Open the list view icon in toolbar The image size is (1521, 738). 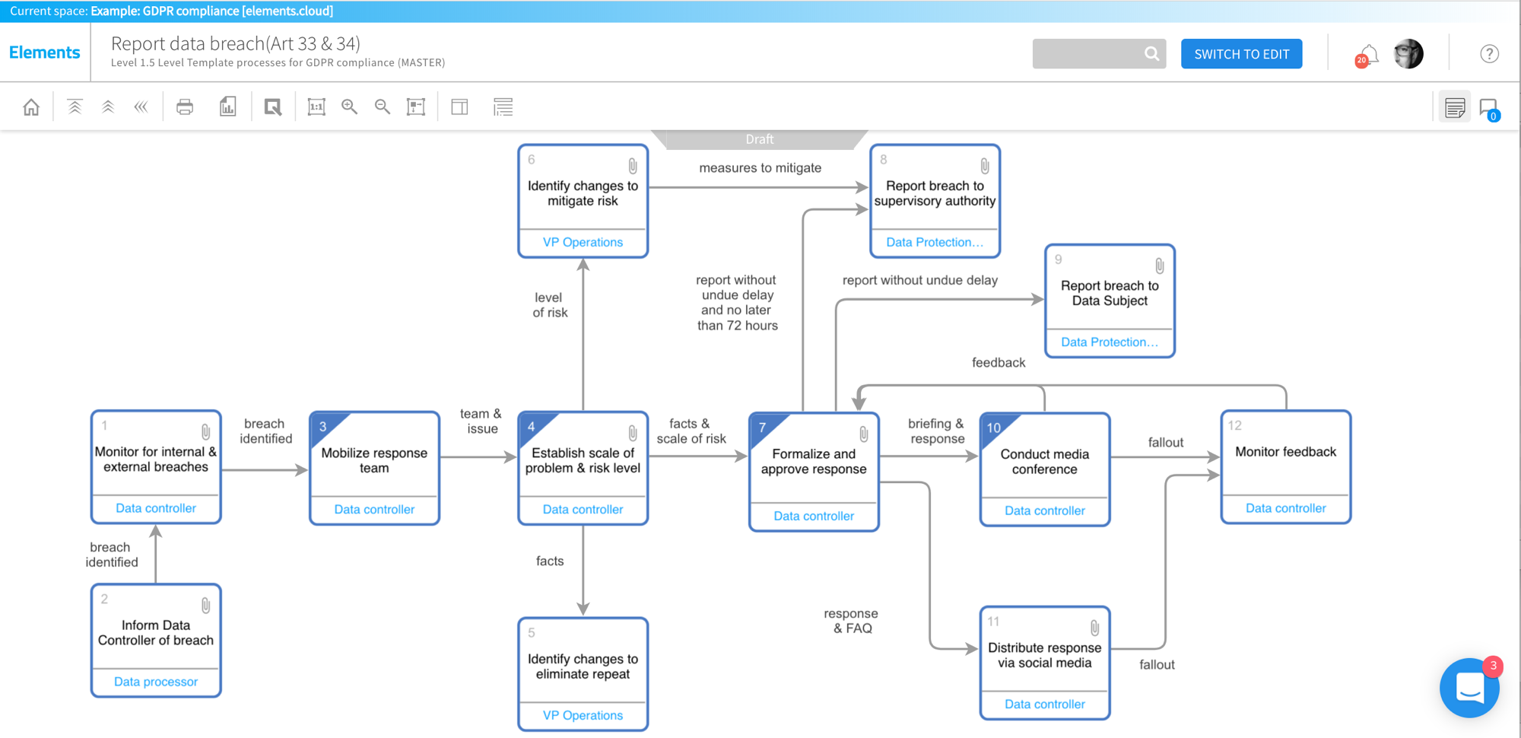(x=503, y=107)
